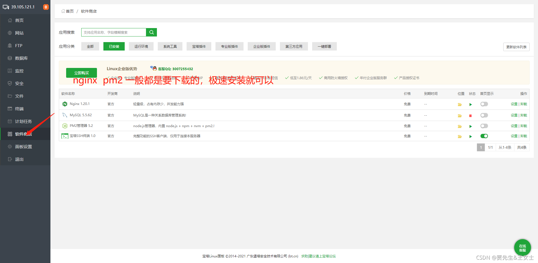The height and width of the screenshot is (263, 538).
Task: Open 设置 for 宝塔SSH终端
Action: [514, 136]
